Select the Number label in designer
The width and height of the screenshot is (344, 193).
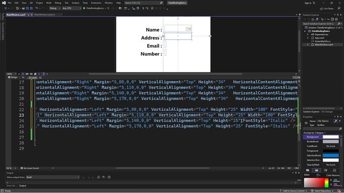[151, 54]
